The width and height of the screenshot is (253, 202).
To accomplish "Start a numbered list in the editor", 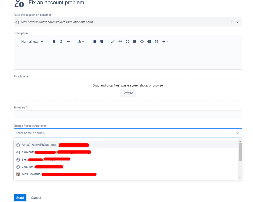I will pos(101,41).
